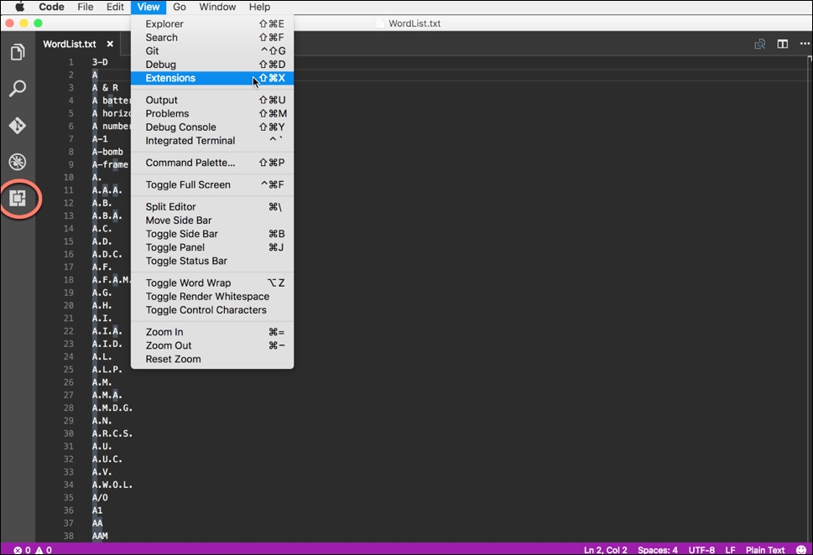
Task: Click line 35 text A/O
Action: coord(100,497)
